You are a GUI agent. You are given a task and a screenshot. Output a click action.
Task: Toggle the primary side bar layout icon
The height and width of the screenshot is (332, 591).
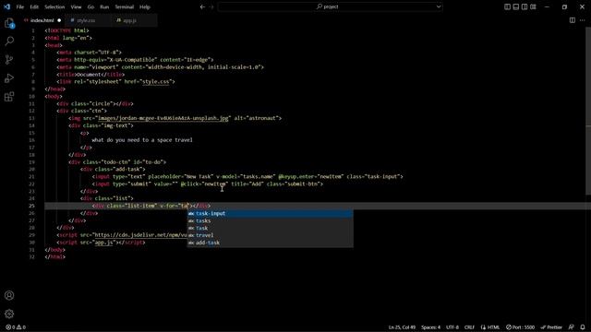(507, 6)
